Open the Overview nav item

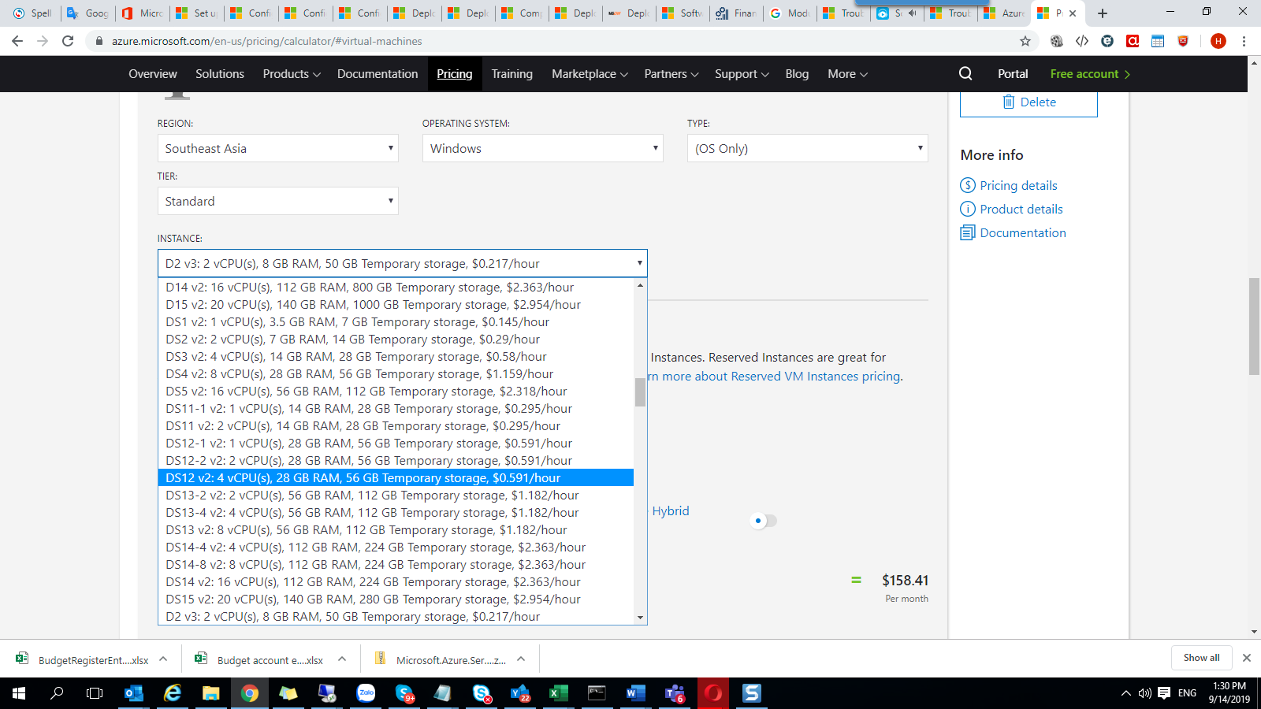[153, 73]
